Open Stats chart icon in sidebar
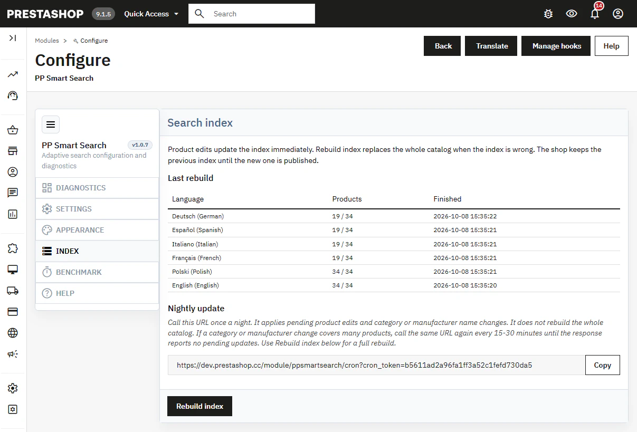637x432 pixels. coord(13,214)
